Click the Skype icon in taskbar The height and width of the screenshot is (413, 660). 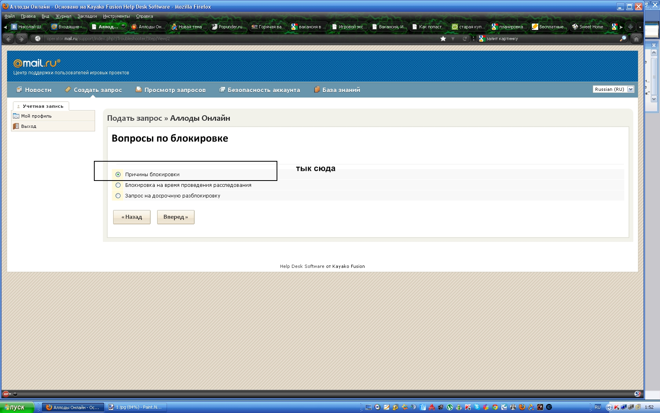477,407
